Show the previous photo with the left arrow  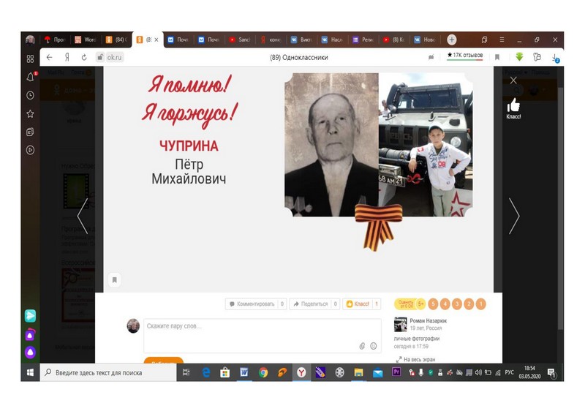click(x=82, y=216)
